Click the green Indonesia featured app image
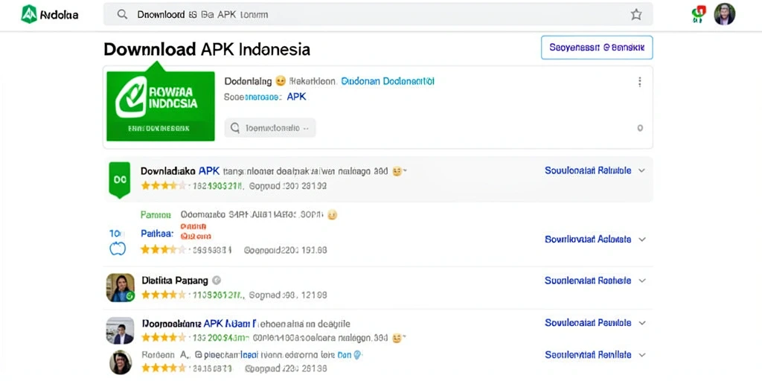This screenshot has height=381, width=762. 161,106
